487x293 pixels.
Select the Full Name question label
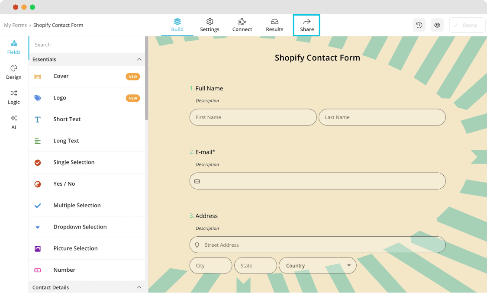coord(210,88)
